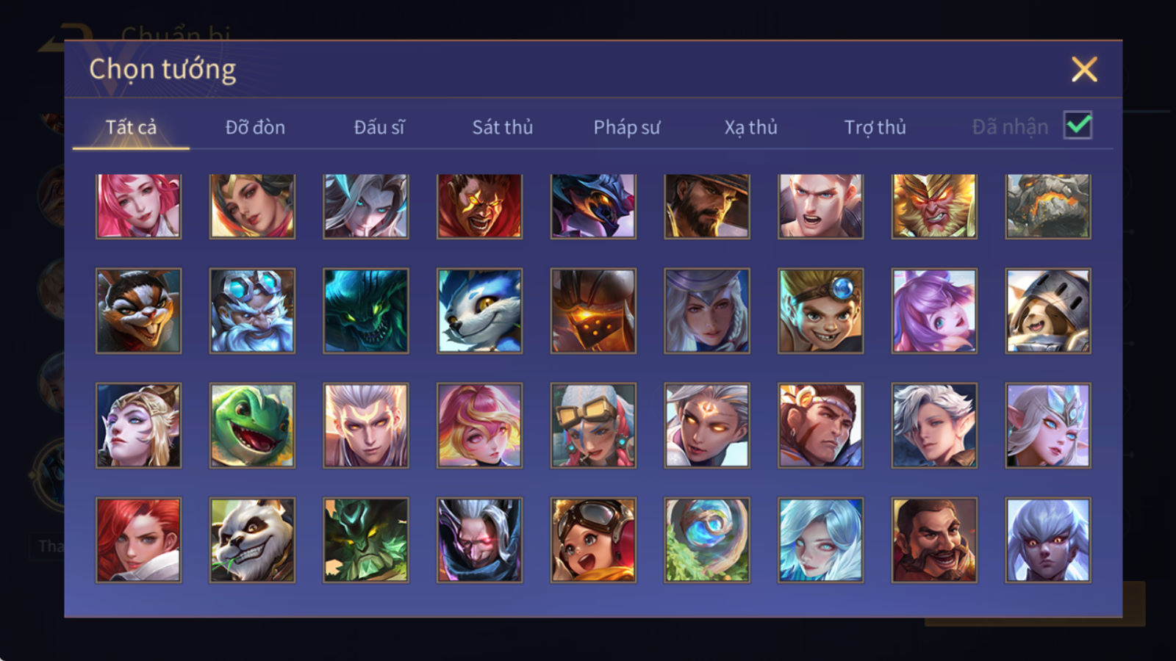Toggle the Đã nhận checkbox
Screen dimensions: 1176x661
(1078, 125)
